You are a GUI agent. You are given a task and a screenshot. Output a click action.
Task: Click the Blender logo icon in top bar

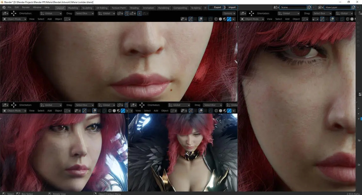coord(4,7)
